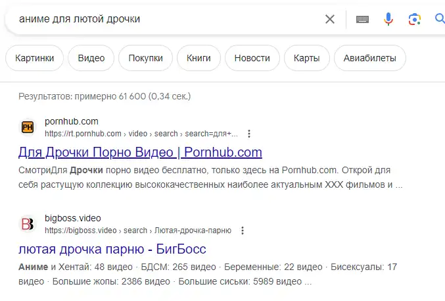Open the БигБосс result title link
The image size is (445, 301).
pos(112,249)
